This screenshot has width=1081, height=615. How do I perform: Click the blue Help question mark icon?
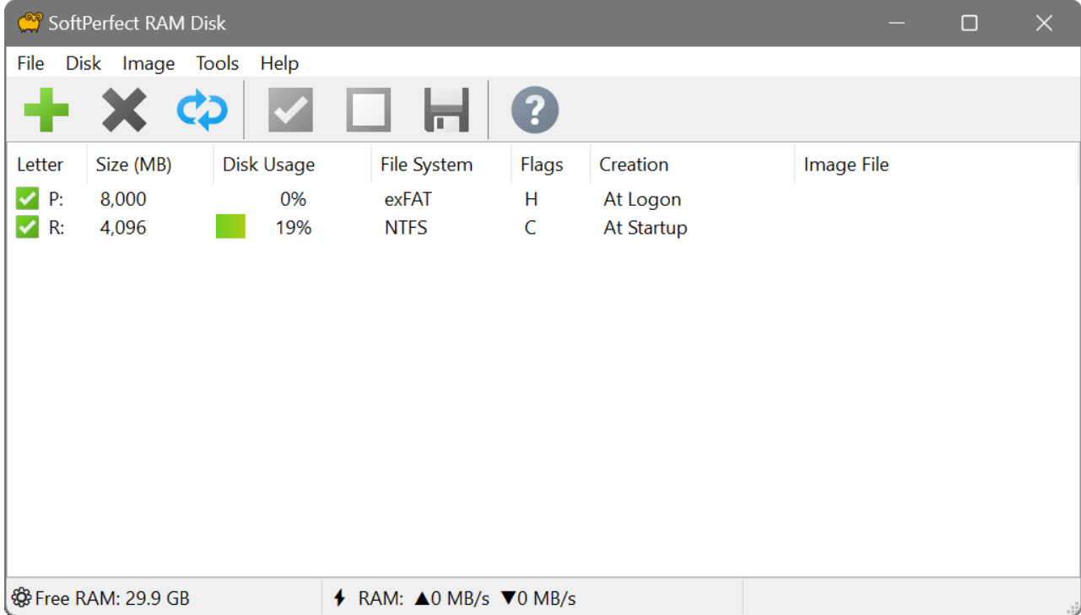(x=534, y=109)
